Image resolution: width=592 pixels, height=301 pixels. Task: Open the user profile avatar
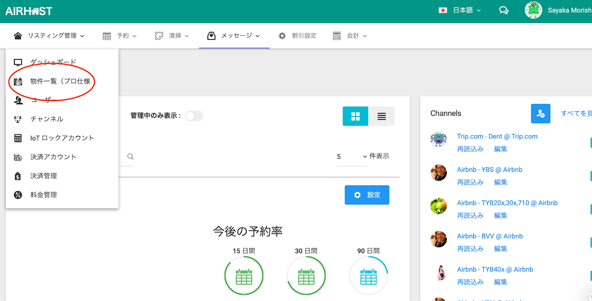pos(533,10)
